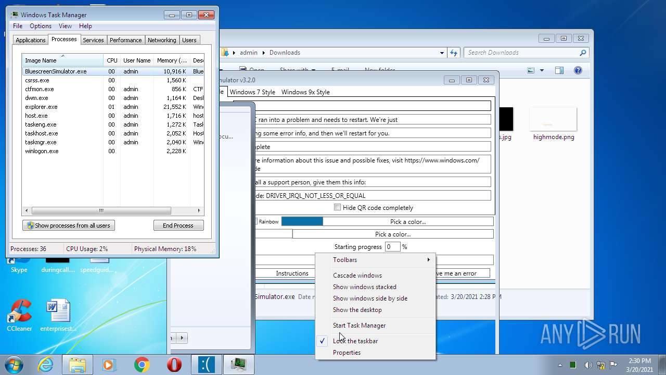This screenshot has height=375, width=666.
Task: Select taskmgr.exe process row
Action: click(113, 142)
